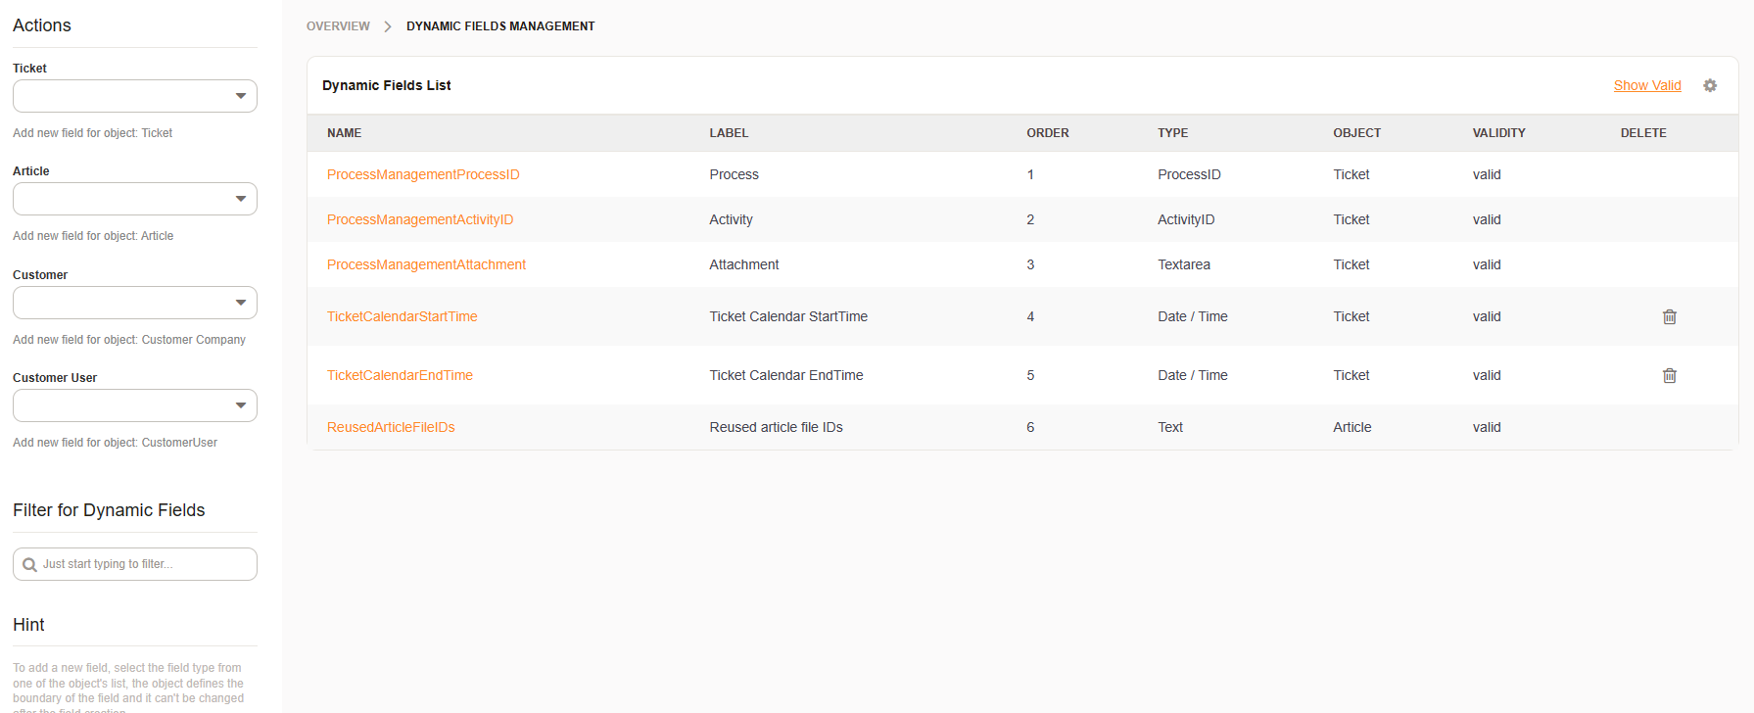
Task: Click the Name column header
Action: [x=344, y=133]
